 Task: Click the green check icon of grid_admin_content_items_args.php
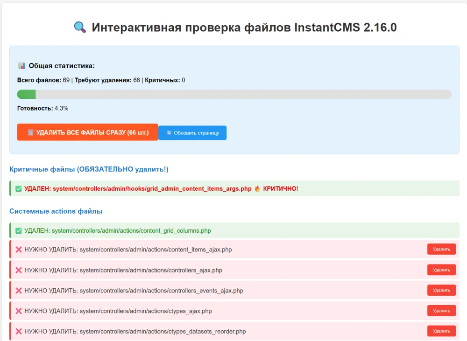19,188
